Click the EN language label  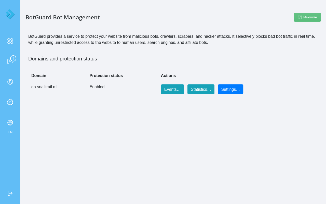coord(10,132)
